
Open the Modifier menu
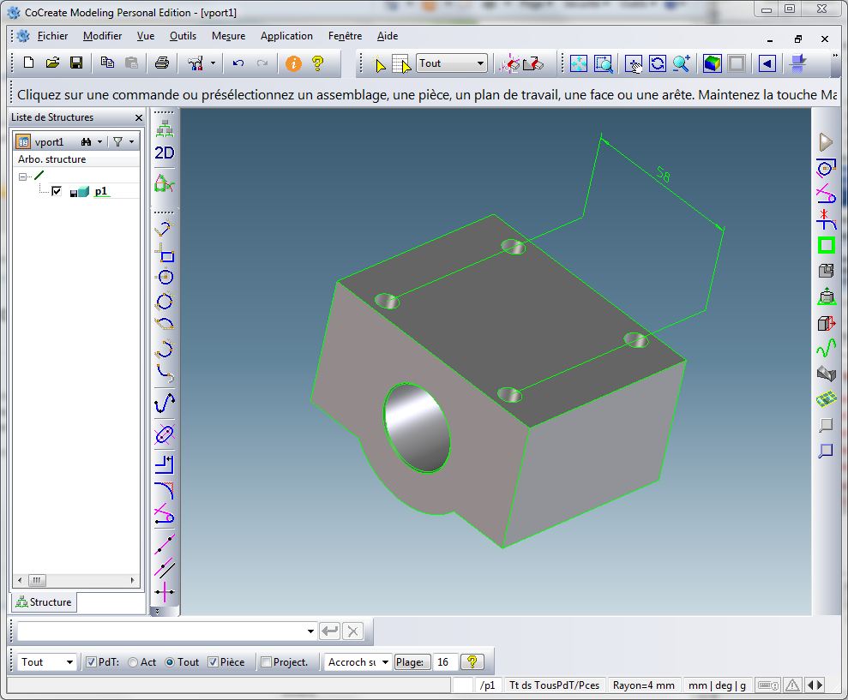pyautogui.click(x=102, y=36)
